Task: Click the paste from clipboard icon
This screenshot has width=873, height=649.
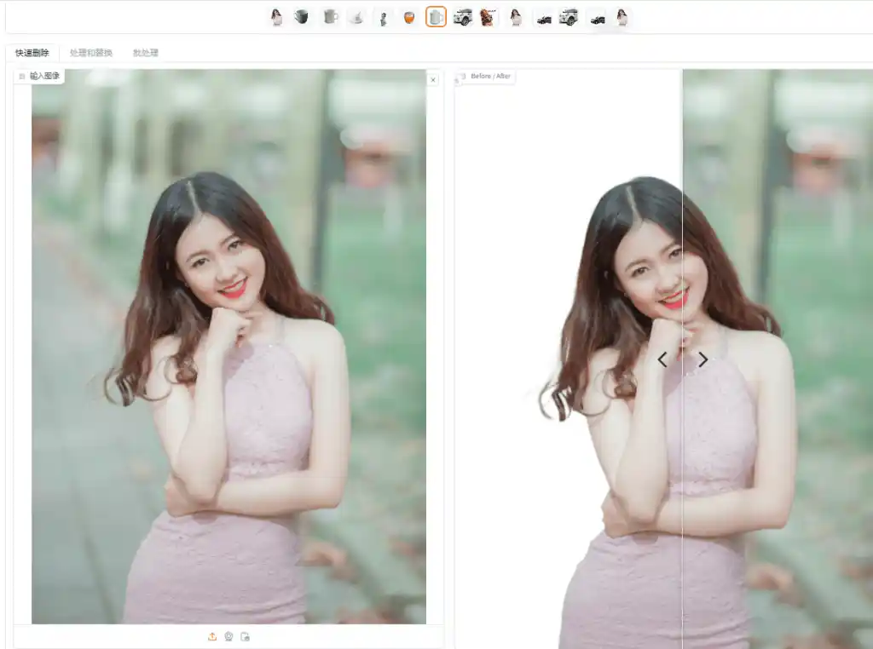Action: (x=246, y=636)
